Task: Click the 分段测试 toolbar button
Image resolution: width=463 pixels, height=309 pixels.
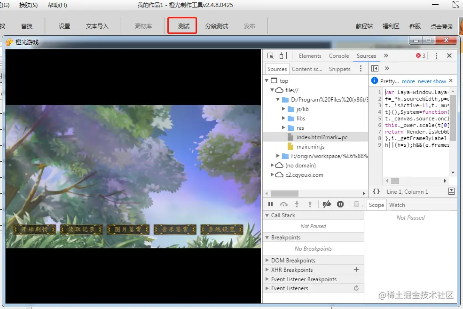Action: point(216,26)
